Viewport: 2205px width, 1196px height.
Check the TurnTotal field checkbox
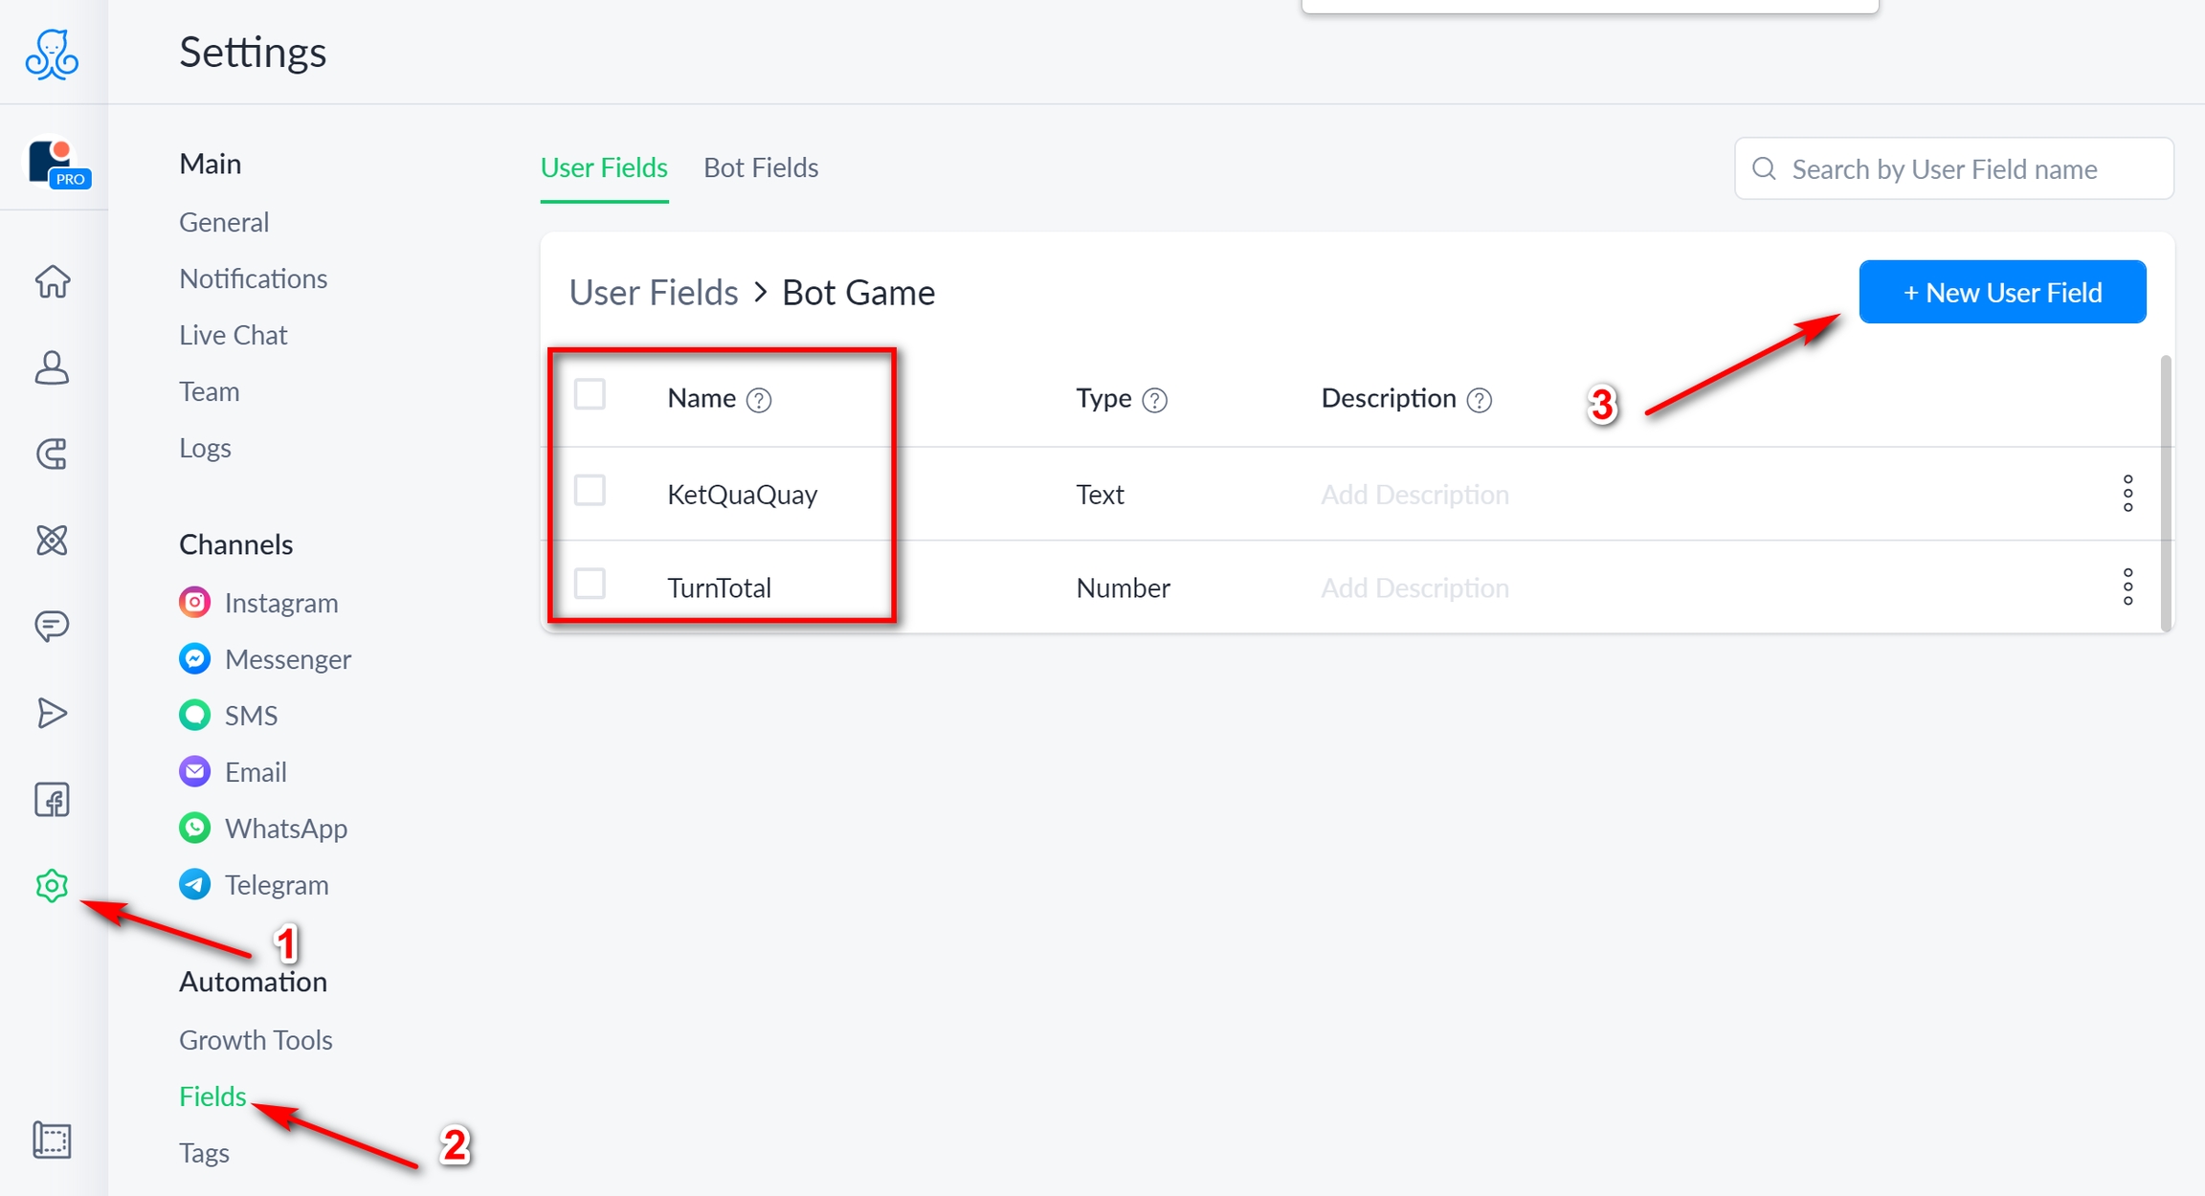click(590, 584)
